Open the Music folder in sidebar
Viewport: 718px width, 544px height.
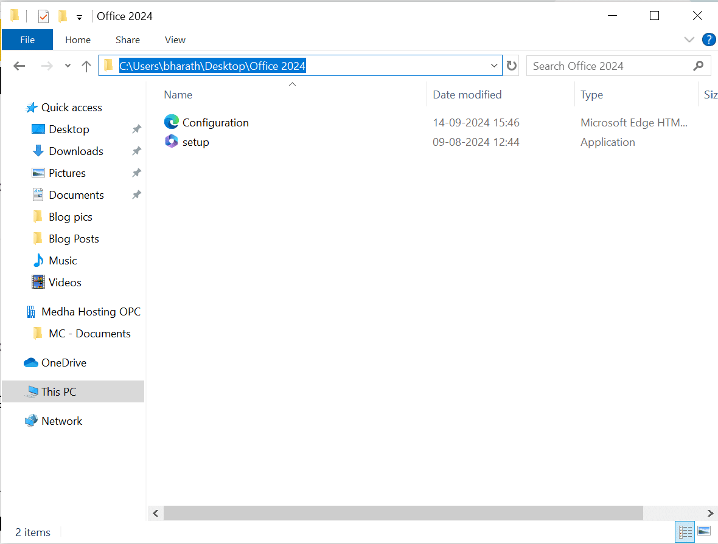[61, 260]
